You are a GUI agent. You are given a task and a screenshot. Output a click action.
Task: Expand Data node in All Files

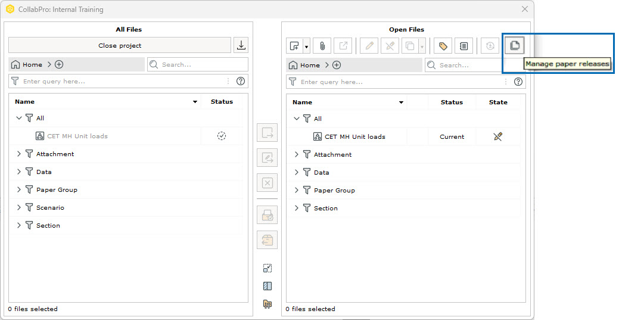tap(19, 172)
